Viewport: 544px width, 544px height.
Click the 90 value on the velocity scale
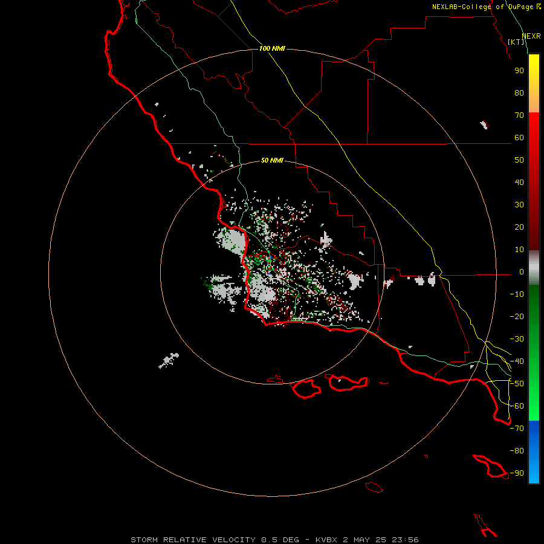(x=519, y=71)
